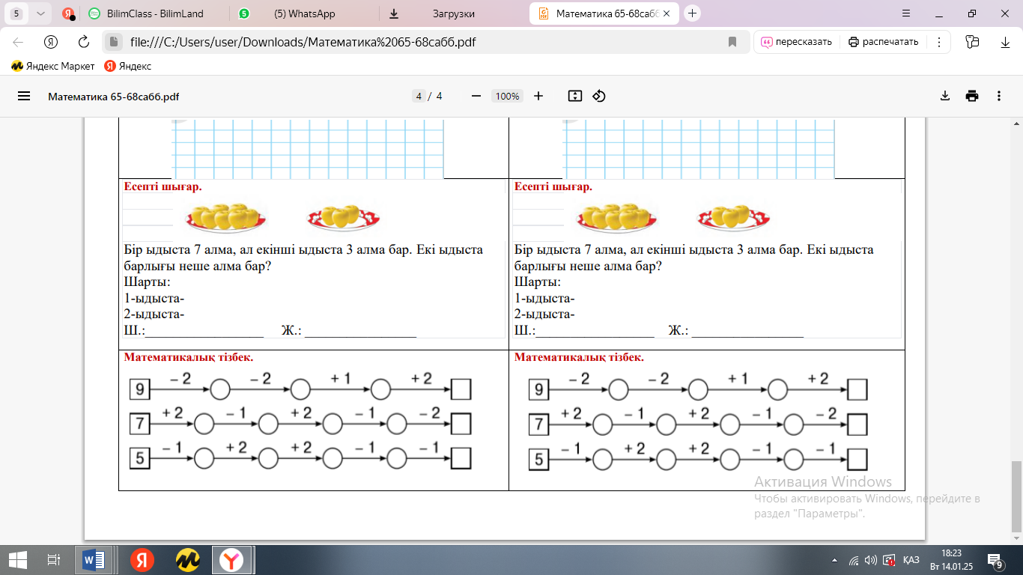1023x575 pixels.
Task: Click the boxed number 5 in left chain
Action: 139,458
